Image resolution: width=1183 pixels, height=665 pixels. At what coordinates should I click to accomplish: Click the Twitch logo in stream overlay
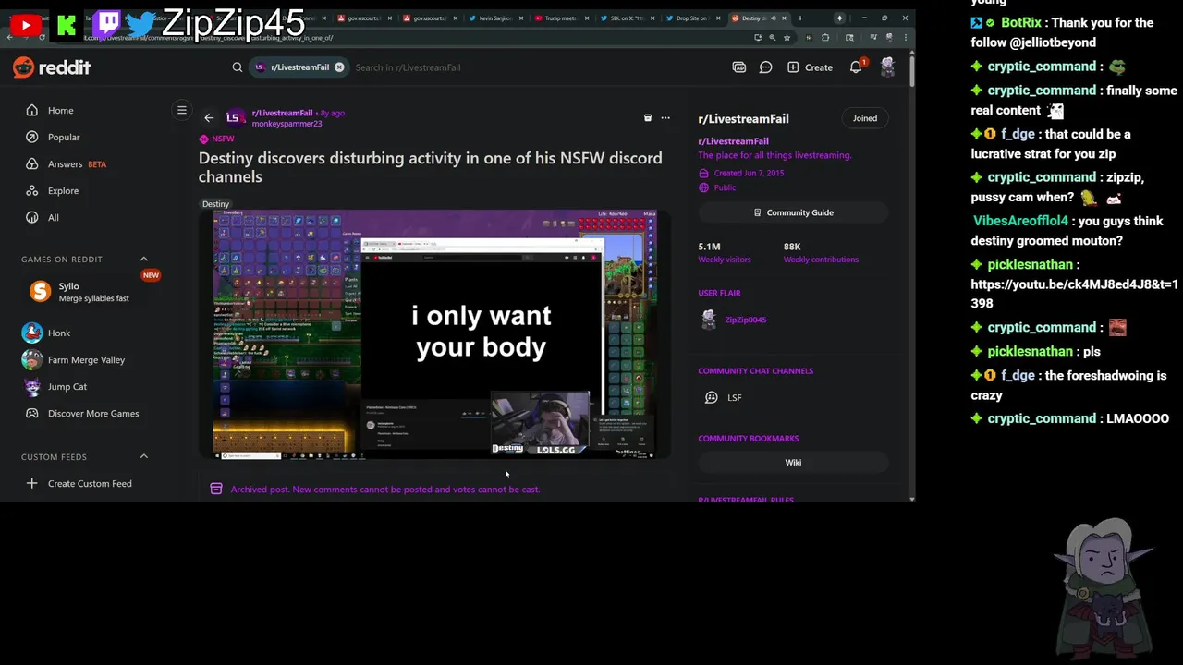[x=107, y=23]
